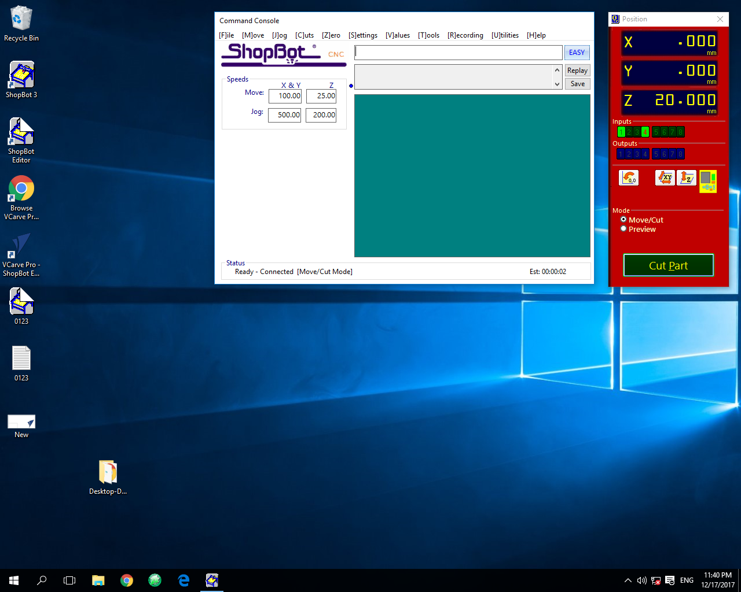This screenshot has height=592, width=741.
Task: Click the Cut Part button
Action: [668, 265]
